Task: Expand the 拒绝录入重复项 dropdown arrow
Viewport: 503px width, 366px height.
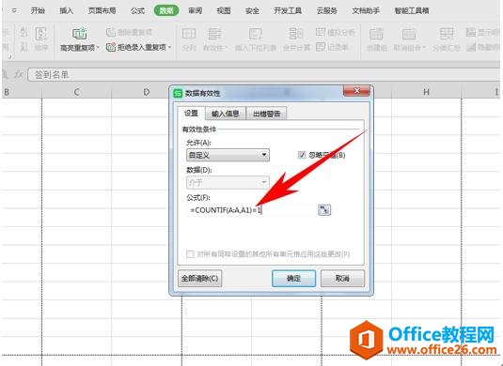Action: [169, 48]
